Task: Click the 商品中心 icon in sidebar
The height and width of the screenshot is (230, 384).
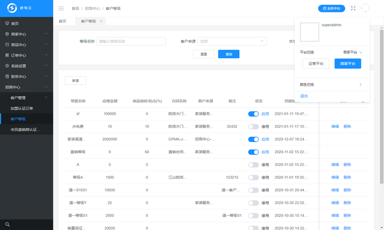Action: (x=7, y=44)
